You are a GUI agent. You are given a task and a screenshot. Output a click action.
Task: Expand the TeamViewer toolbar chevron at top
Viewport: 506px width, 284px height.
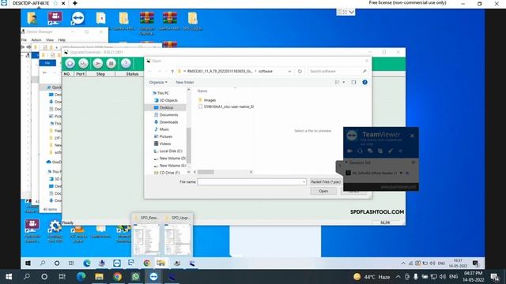click(351, 13)
